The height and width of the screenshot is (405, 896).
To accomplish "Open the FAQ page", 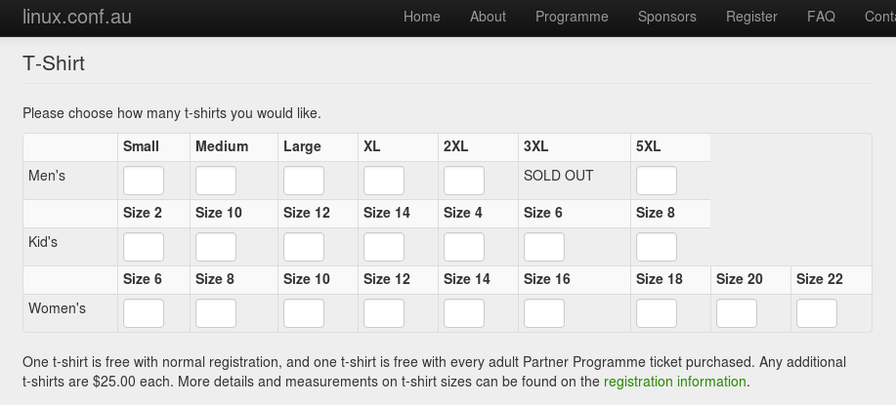I will click(821, 17).
